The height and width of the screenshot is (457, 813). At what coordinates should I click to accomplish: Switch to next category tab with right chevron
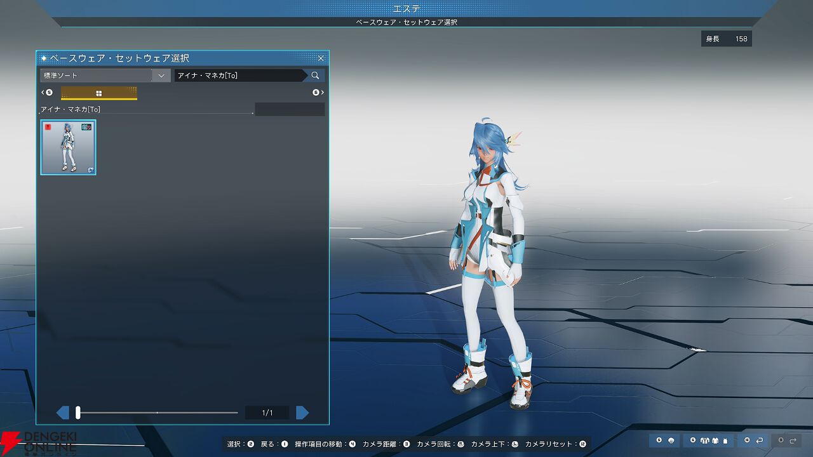pos(318,93)
